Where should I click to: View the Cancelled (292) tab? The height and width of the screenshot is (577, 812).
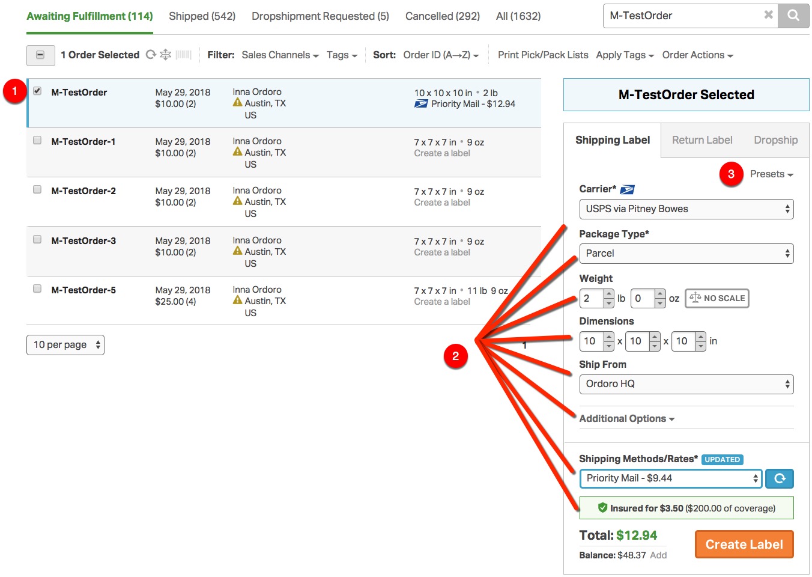(x=443, y=16)
